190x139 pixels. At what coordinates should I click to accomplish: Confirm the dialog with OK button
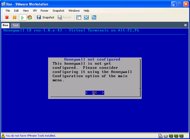95,93
